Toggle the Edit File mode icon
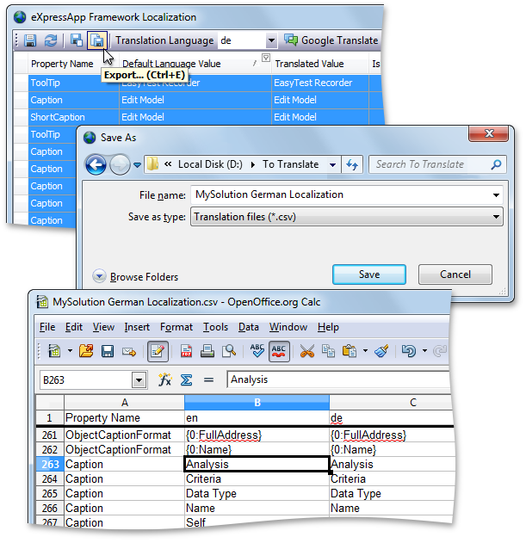Image resolution: width=526 pixels, height=543 pixels. click(x=158, y=351)
